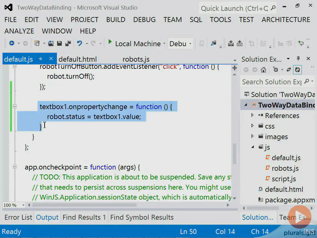Collapse the robotTurnOffButton listener outline
The height and width of the screenshot is (238, 317).
[15, 66]
